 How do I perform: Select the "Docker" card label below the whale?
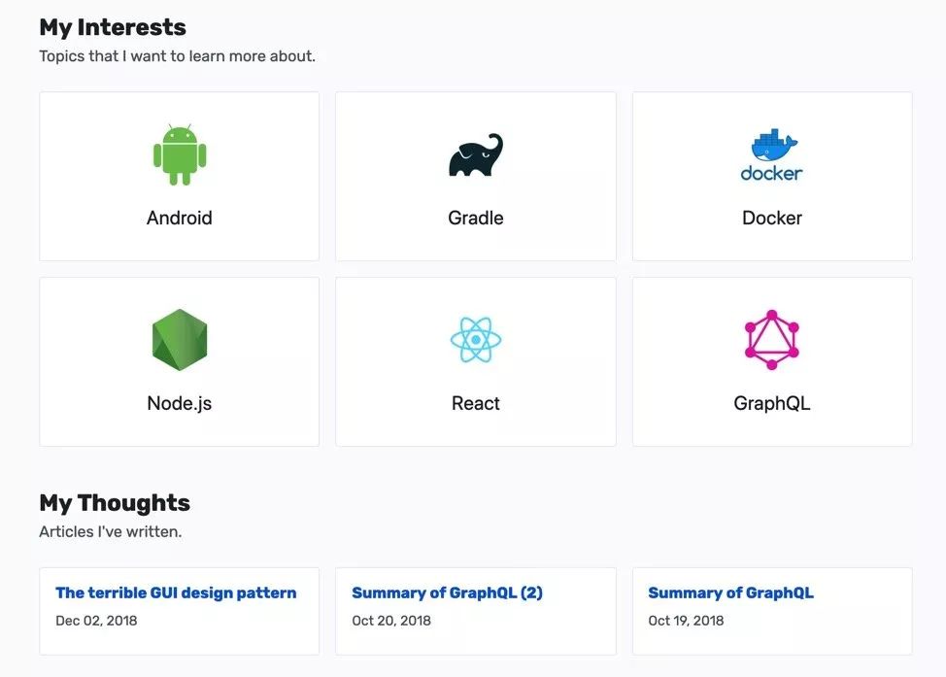(x=772, y=218)
